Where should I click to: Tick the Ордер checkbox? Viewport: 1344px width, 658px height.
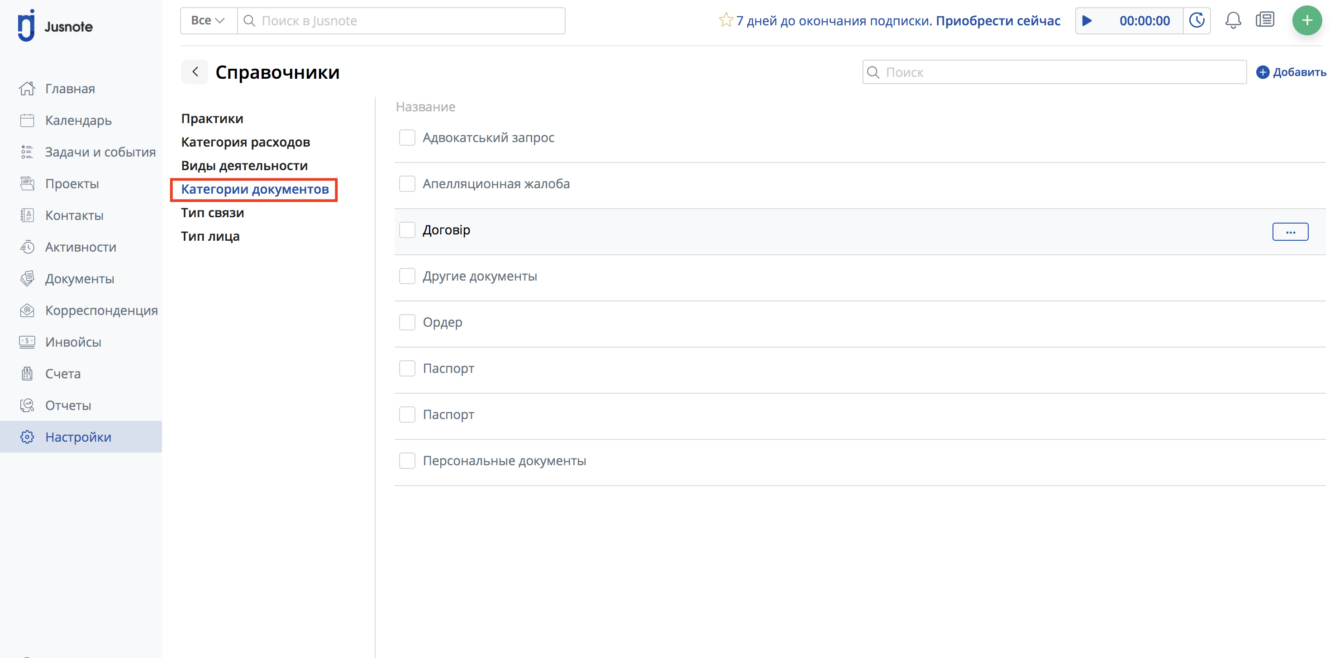(x=407, y=323)
